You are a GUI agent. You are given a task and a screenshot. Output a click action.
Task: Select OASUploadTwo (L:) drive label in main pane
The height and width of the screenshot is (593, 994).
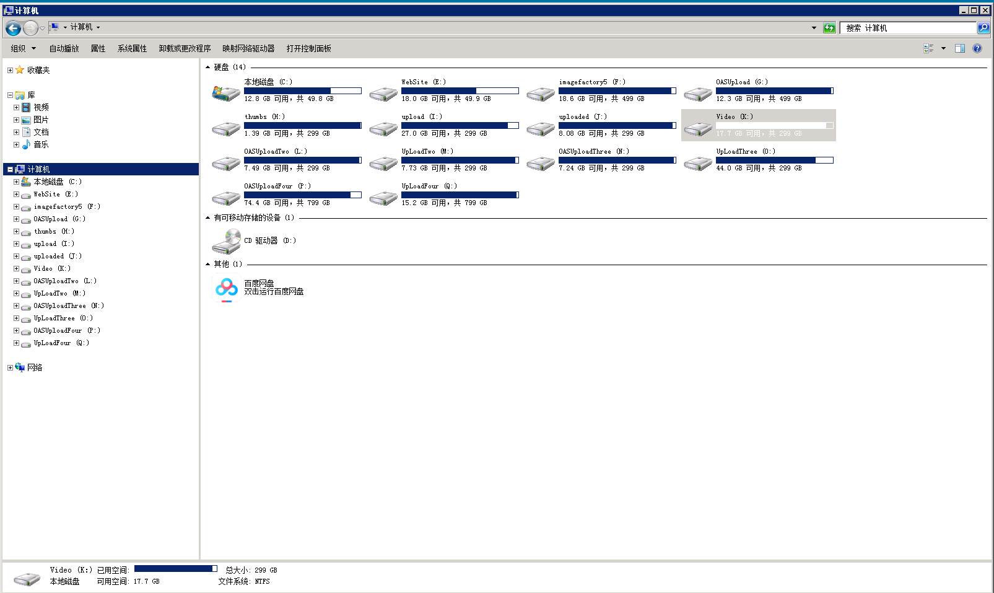click(x=276, y=151)
